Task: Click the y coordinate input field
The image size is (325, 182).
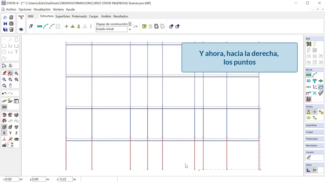Action: click(x=39, y=179)
